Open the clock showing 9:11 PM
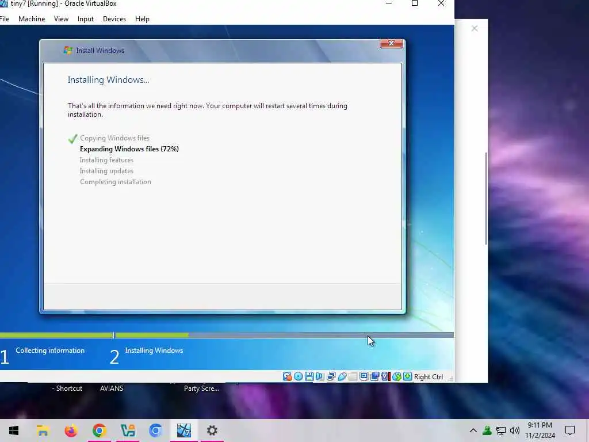The width and height of the screenshot is (589, 442). (540, 430)
